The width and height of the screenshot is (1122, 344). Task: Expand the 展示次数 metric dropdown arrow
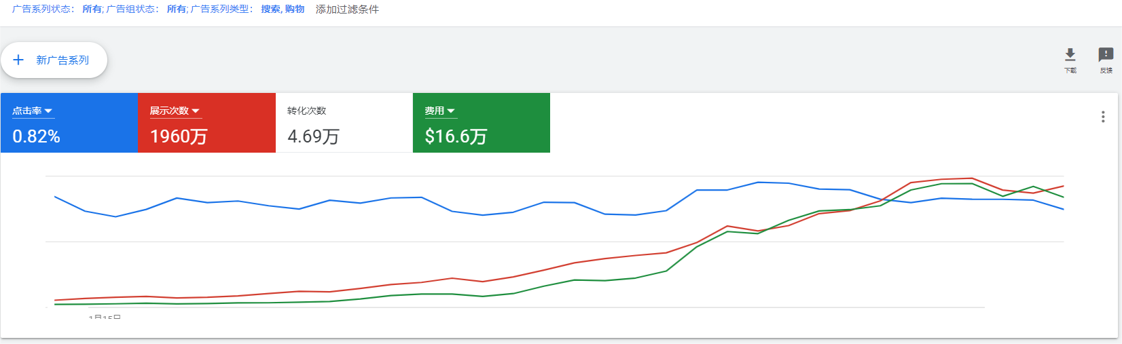[196, 111]
